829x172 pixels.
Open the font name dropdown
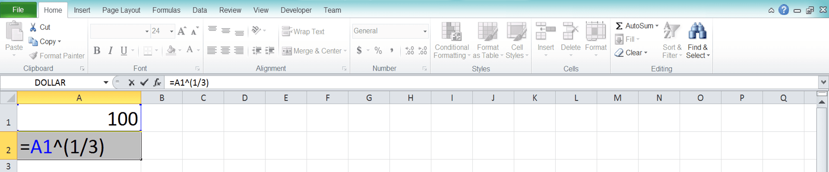147,31
